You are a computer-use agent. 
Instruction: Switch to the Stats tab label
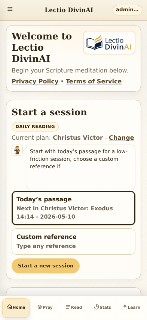click(105, 307)
